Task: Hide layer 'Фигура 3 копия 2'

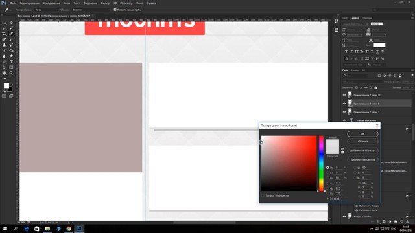Action: pos(344,217)
